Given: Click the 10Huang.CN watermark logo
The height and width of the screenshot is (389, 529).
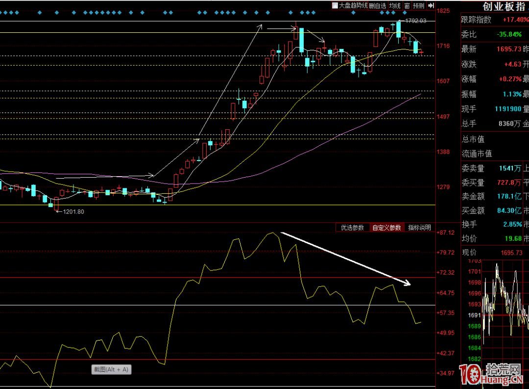Looking at the screenshot, I should tap(494, 375).
